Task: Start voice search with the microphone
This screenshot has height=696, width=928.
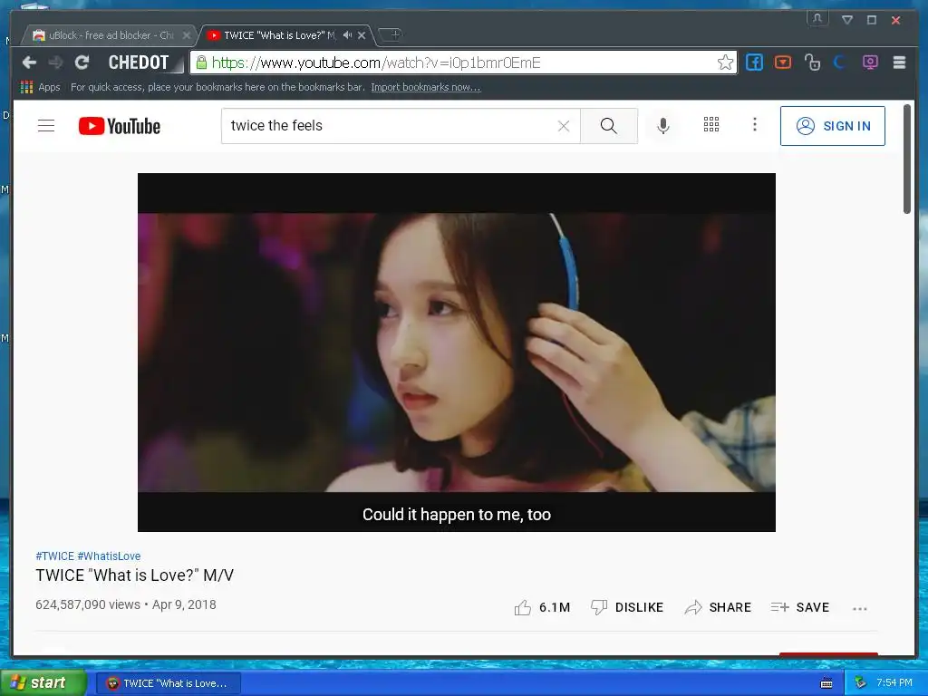Action: pyautogui.click(x=663, y=125)
